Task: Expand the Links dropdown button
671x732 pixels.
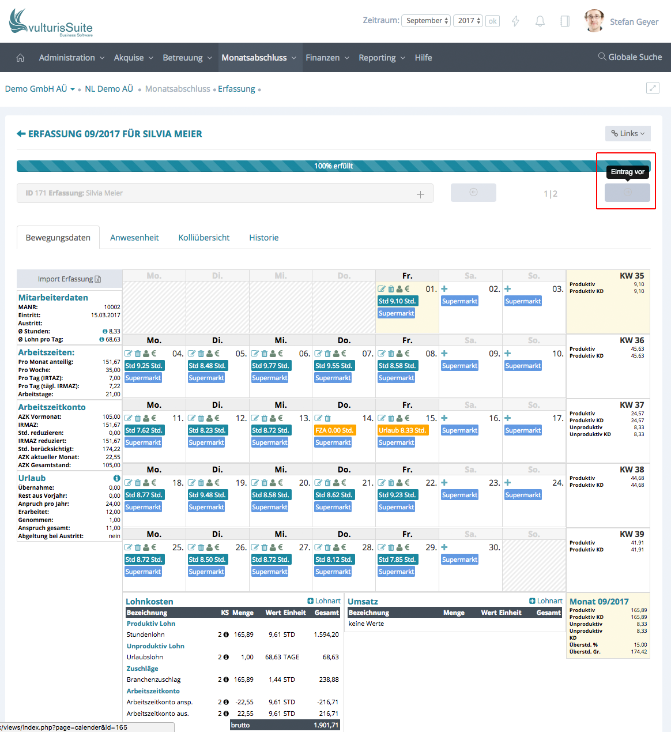Action: 628,133
